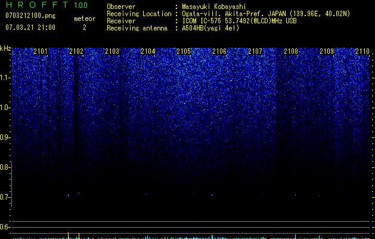Click the 2109 time marker
This screenshot has width=375, height=239.
click(327, 51)
